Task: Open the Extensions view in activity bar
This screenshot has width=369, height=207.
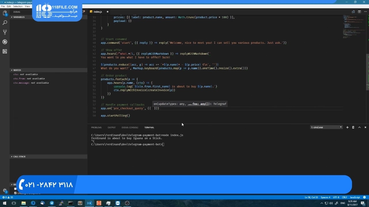Action: 5,51
